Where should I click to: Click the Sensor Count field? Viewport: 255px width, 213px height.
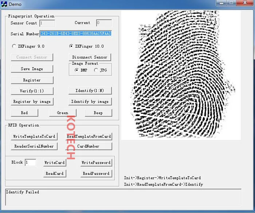pos(47,23)
